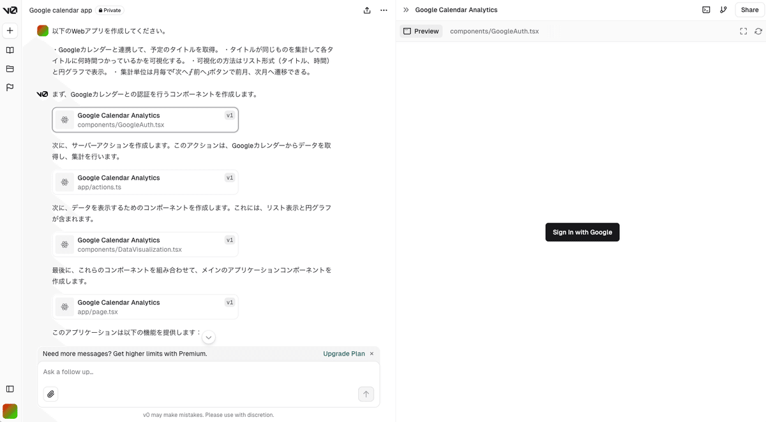Enter fullscreen preview mode
This screenshot has width=766, height=422.
click(x=744, y=31)
